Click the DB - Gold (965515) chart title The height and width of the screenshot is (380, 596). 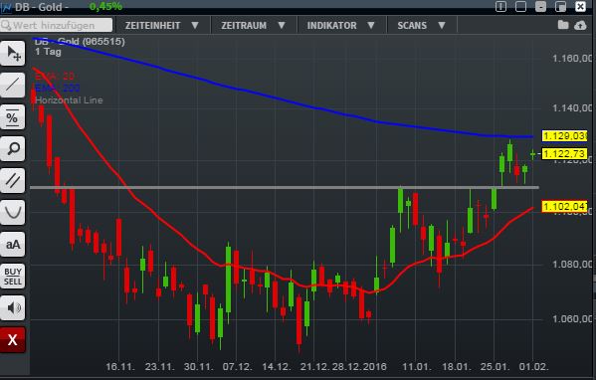[x=80, y=42]
